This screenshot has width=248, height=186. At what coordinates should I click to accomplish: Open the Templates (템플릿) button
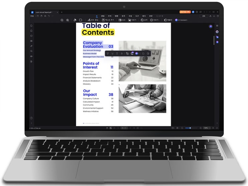[168, 20]
